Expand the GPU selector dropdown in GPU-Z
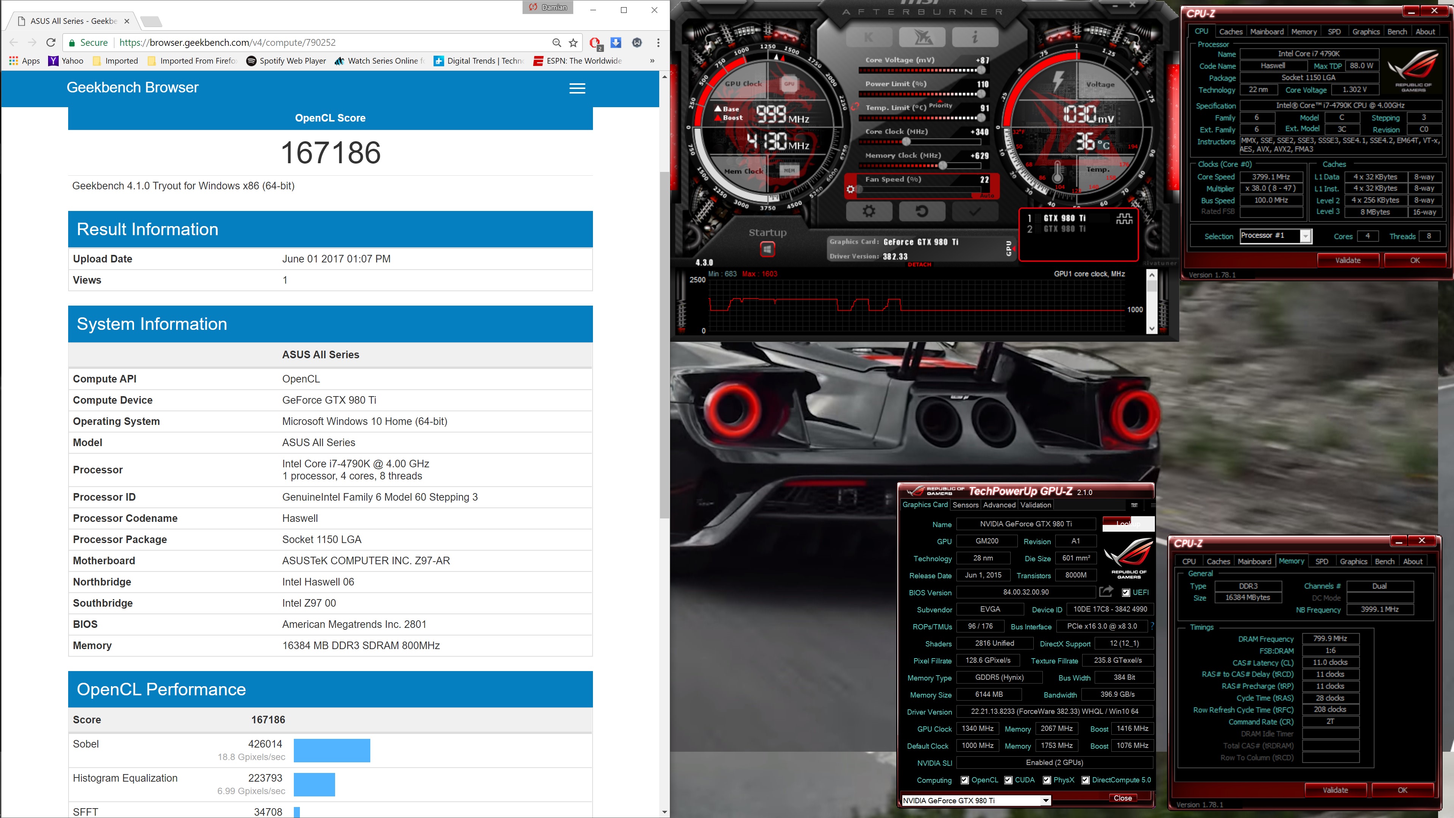This screenshot has width=1454, height=818. tap(1045, 800)
